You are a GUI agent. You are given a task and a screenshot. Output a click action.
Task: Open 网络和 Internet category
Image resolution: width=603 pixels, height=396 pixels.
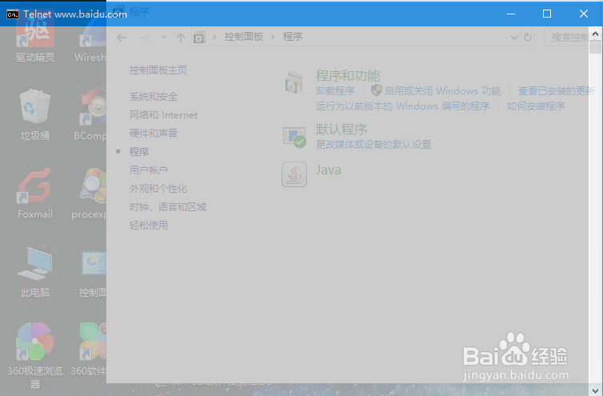coord(163,115)
